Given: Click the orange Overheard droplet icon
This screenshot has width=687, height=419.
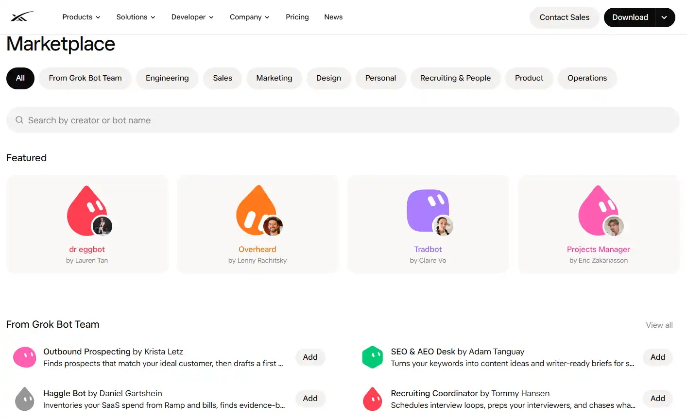Looking at the screenshot, I should click(256, 209).
